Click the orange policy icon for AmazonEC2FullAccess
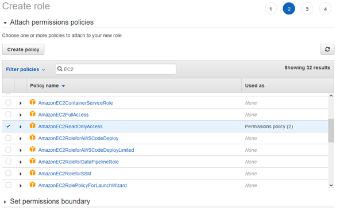The height and width of the screenshot is (211, 340). 33,114
